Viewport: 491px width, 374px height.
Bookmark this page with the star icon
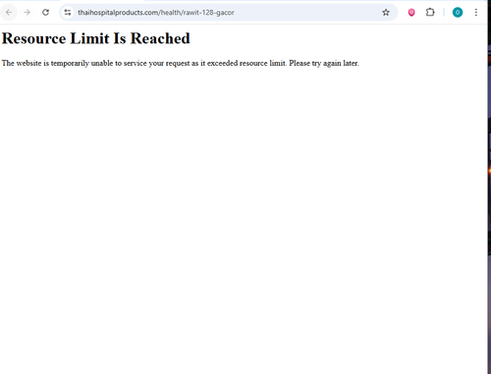[x=386, y=13]
